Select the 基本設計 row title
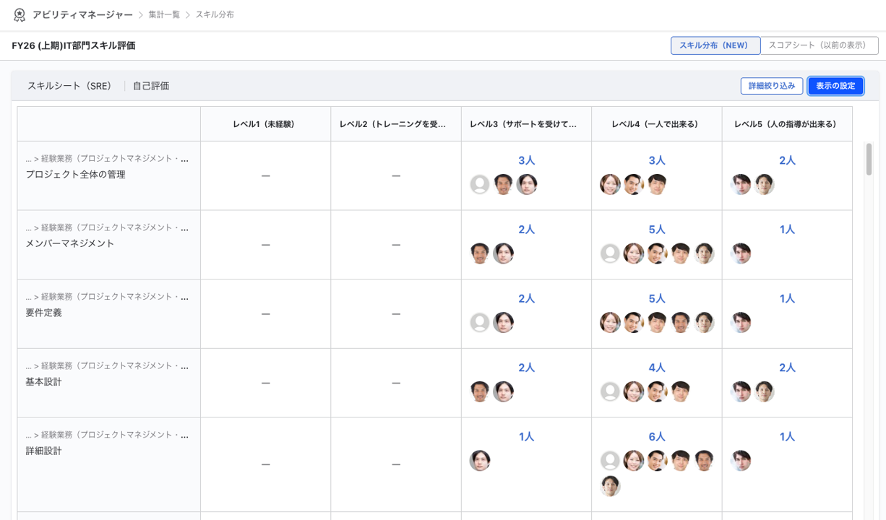 (43, 381)
